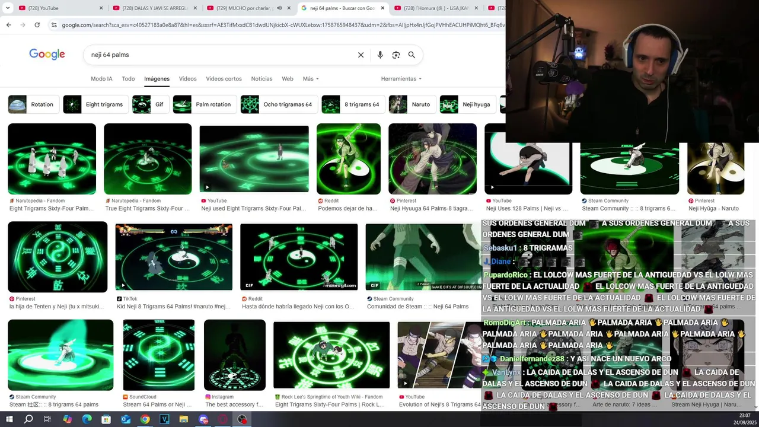The height and width of the screenshot is (427, 759).
Task: Click Evolution of Neji's 8 Trigrams link
Action: point(439,405)
